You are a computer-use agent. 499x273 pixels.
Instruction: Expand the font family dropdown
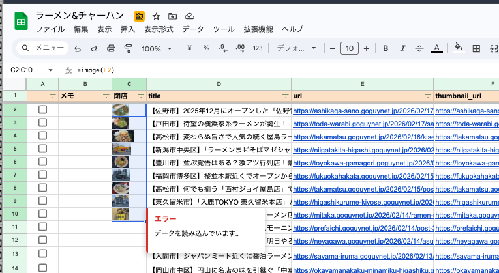click(x=296, y=48)
